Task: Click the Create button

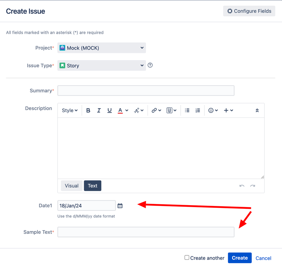Action: click(240, 258)
